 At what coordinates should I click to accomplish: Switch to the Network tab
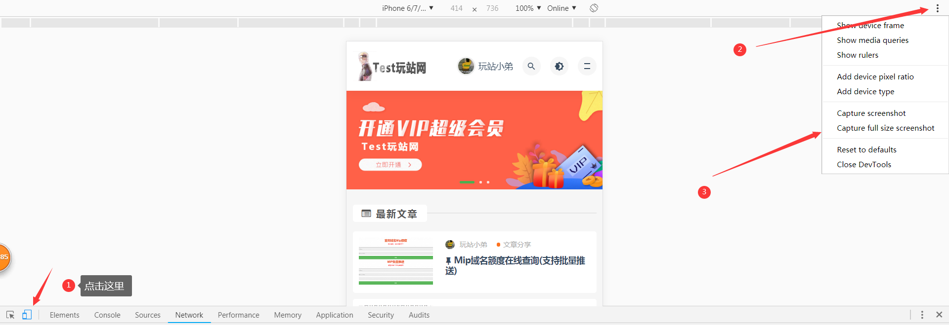[x=189, y=315]
